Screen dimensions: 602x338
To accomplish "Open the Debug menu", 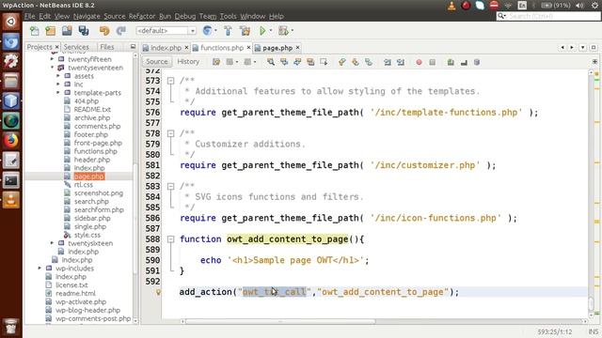I will 185,16.
